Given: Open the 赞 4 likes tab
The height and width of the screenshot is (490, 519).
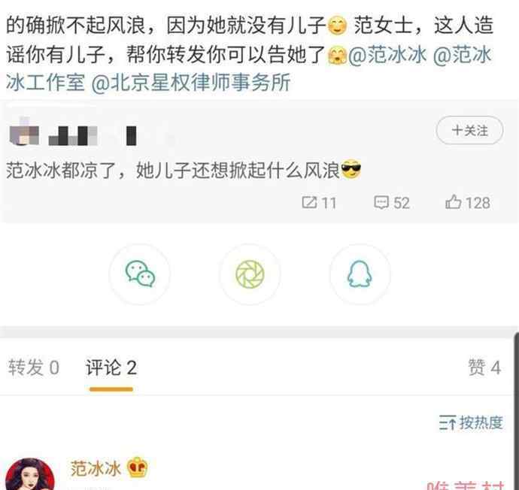Looking at the screenshot, I should click(484, 367).
